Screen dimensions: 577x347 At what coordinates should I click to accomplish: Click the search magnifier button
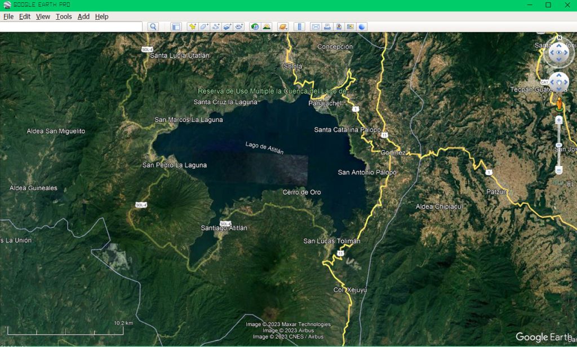[153, 27]
